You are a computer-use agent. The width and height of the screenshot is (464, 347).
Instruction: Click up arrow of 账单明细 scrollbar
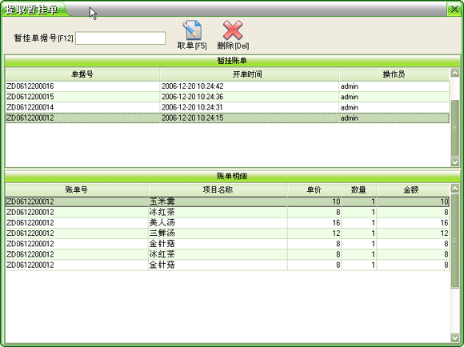tap(455, 188)
